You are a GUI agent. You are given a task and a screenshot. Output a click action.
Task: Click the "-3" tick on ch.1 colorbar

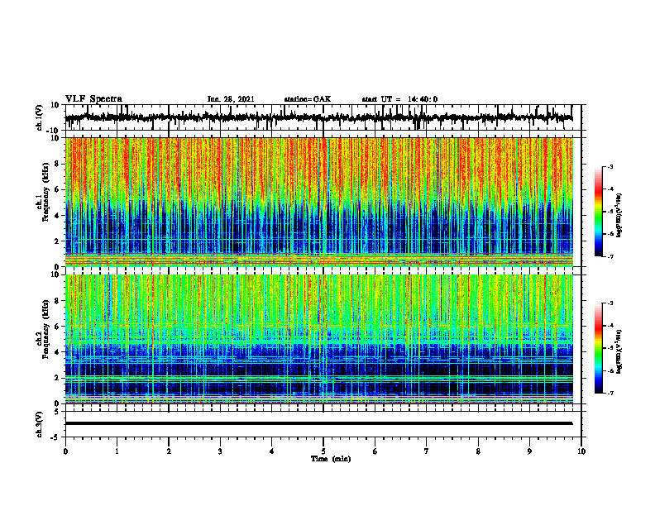610,167
